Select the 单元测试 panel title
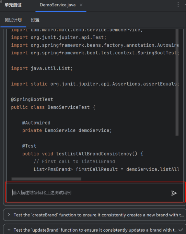Image resolution: width=186 pixels, height=234 pixels. point(13,5)
